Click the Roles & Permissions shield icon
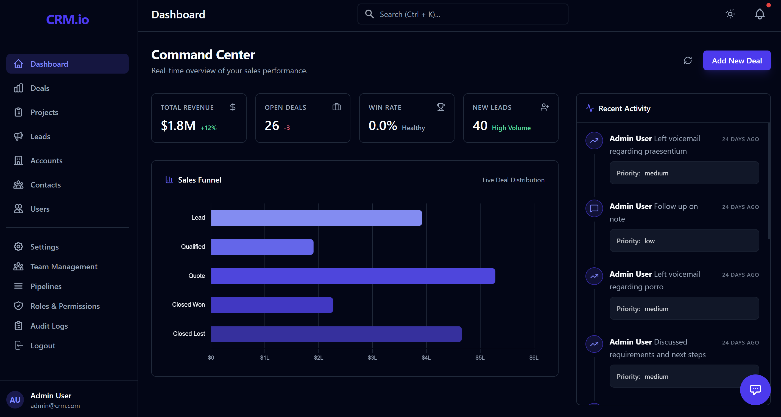The height and width of the screenshot is (417, 781). [18, 306]
